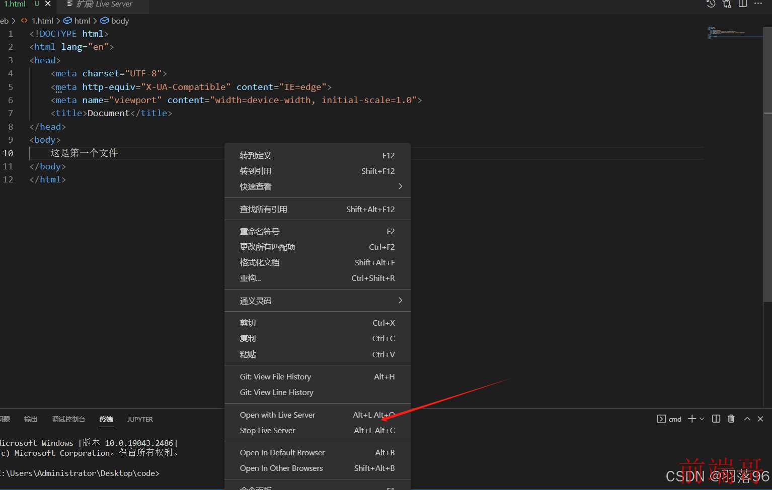Choose Open In Other Browsers
772x490 pixels.
coord(318,468)
